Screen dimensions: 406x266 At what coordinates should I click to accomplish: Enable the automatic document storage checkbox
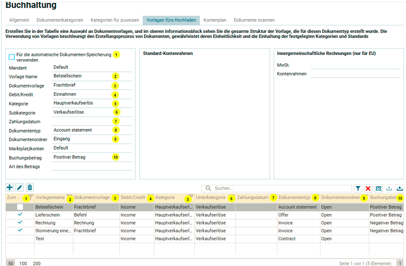click(12, 57)
